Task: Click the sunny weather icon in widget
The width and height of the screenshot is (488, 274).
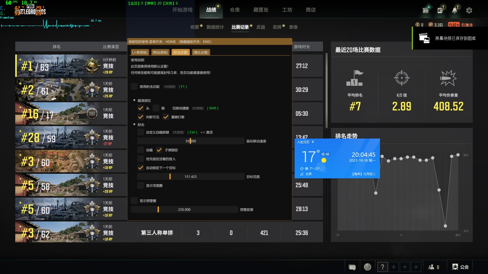Action: (324, 160)
